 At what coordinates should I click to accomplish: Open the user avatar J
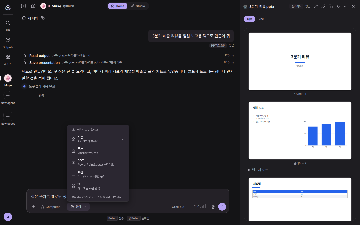click(8, 217)
